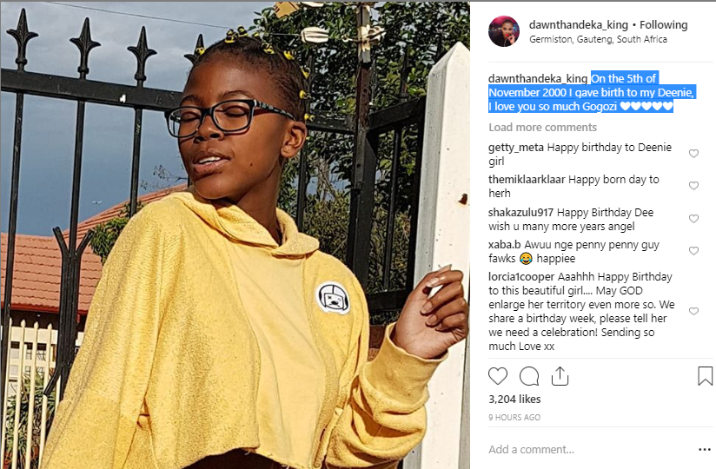
Task: Focus the Add a comment field
Action: [x=589, y=449]
